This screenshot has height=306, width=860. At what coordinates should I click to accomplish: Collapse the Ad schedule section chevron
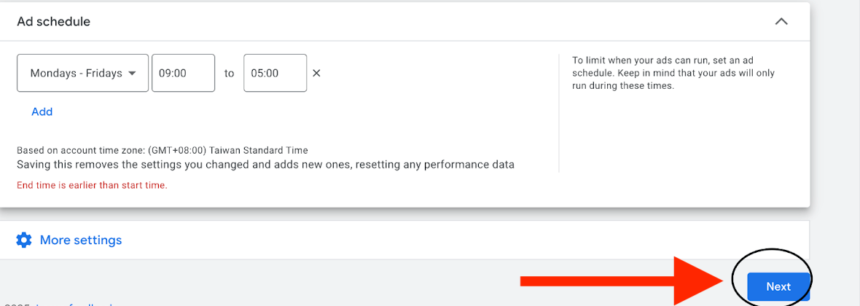pyautogui.click(x=781, y=22)
